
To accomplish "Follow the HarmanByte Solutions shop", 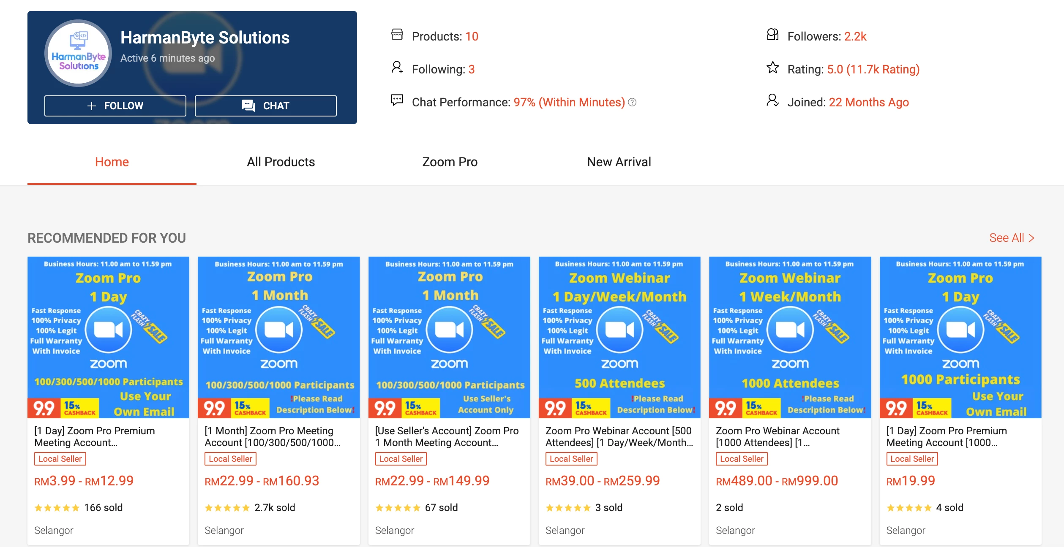I will point(115,106).
